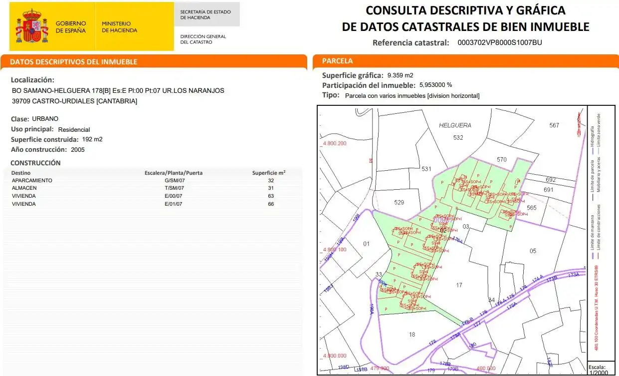Click the Superficie m² column header
This screenshot has width=619, height=376.
tap(269, 173)
